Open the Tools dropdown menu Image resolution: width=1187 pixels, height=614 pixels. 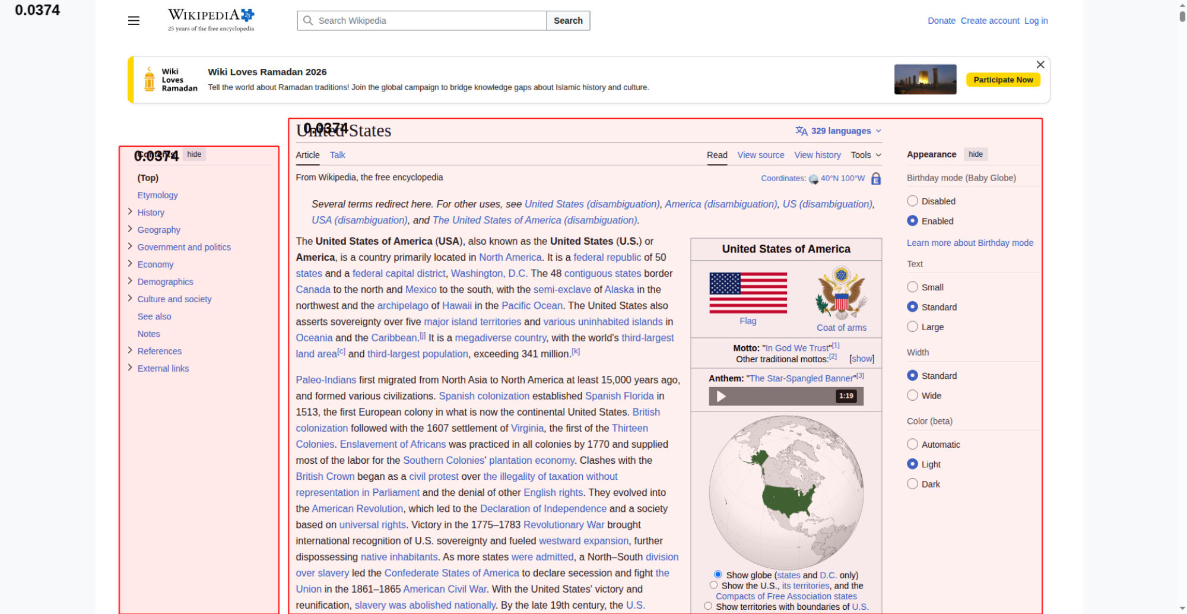865,155
